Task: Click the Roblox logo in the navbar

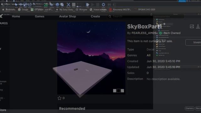Action: coord(1,16)
